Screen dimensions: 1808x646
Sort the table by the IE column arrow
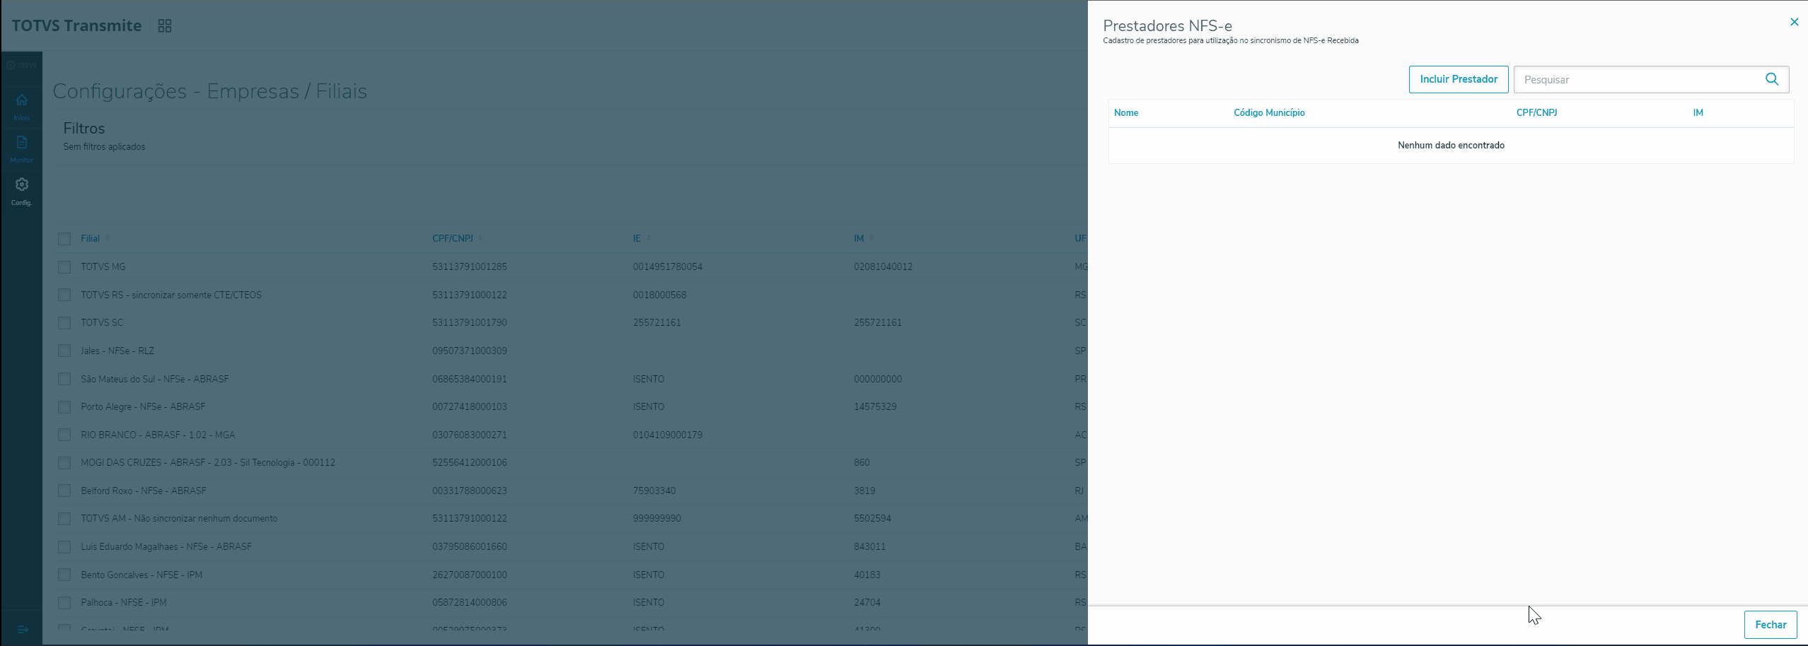tap(649, 238)
